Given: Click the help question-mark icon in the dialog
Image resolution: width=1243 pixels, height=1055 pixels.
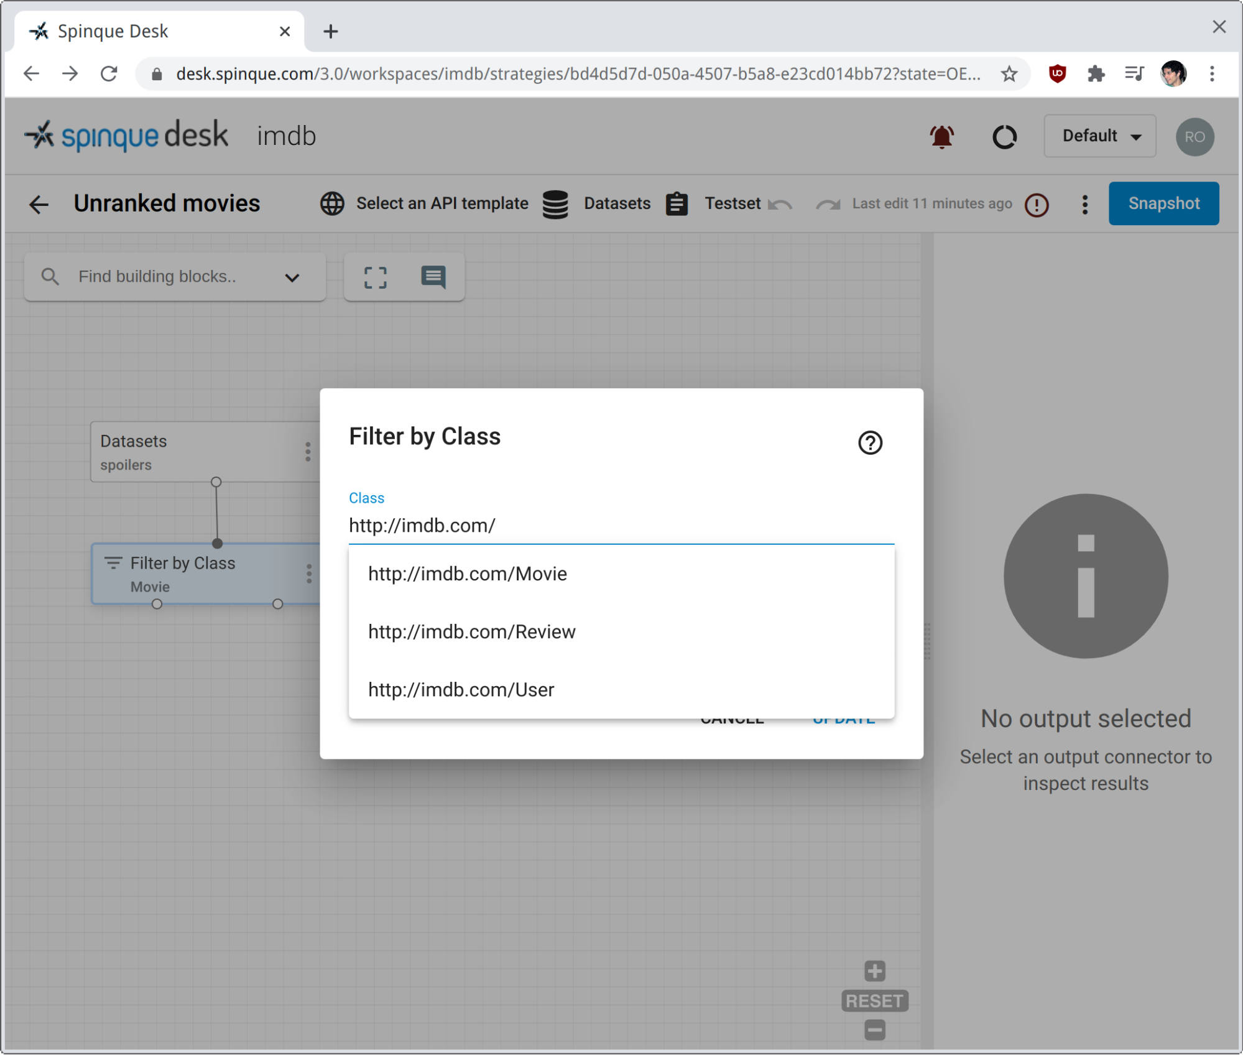Looking at the screenshot, I should pyautogui.click(x=870, y=443).
